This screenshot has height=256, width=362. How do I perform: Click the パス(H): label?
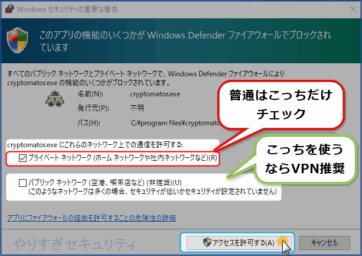click(x=89, y=123)
